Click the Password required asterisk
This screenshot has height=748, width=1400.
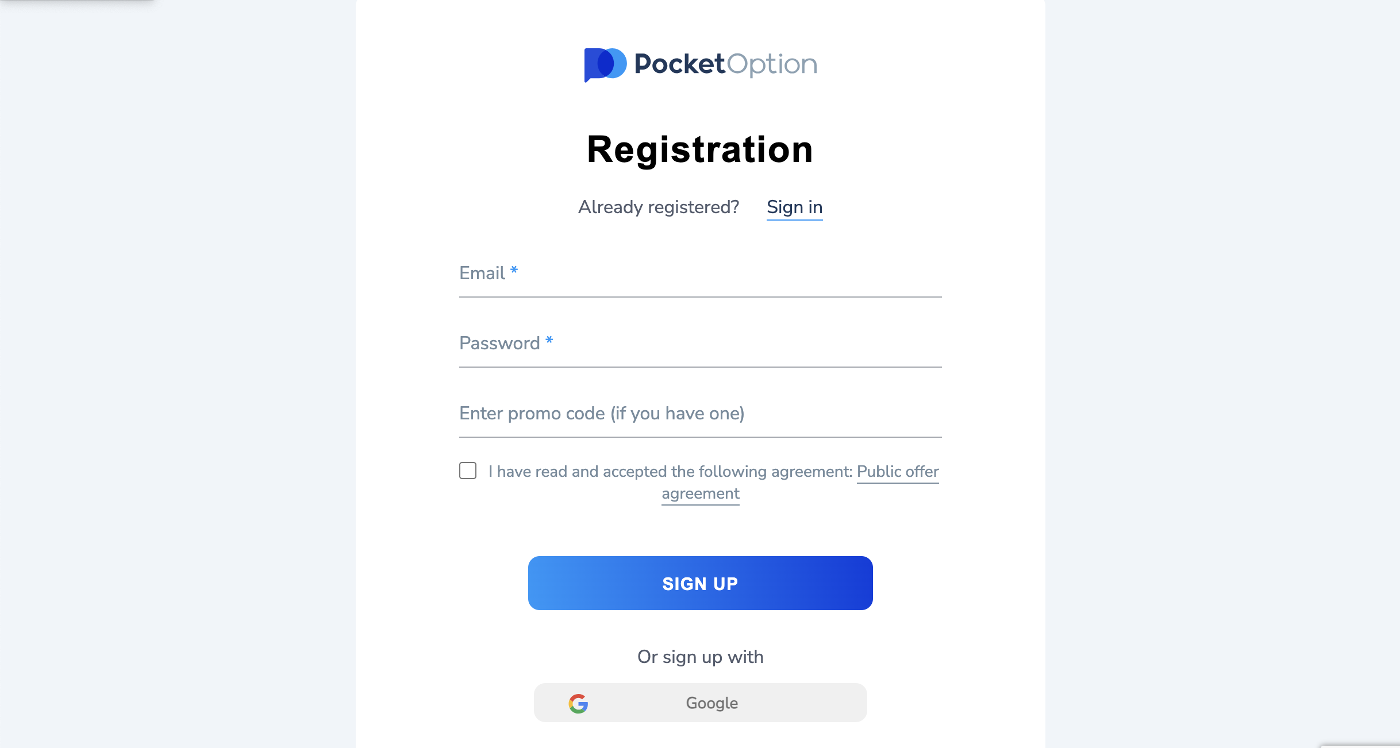pos(549,340)
